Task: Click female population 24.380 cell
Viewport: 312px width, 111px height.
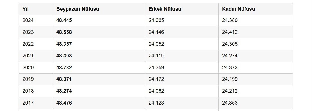Action: tap(255, 20)
